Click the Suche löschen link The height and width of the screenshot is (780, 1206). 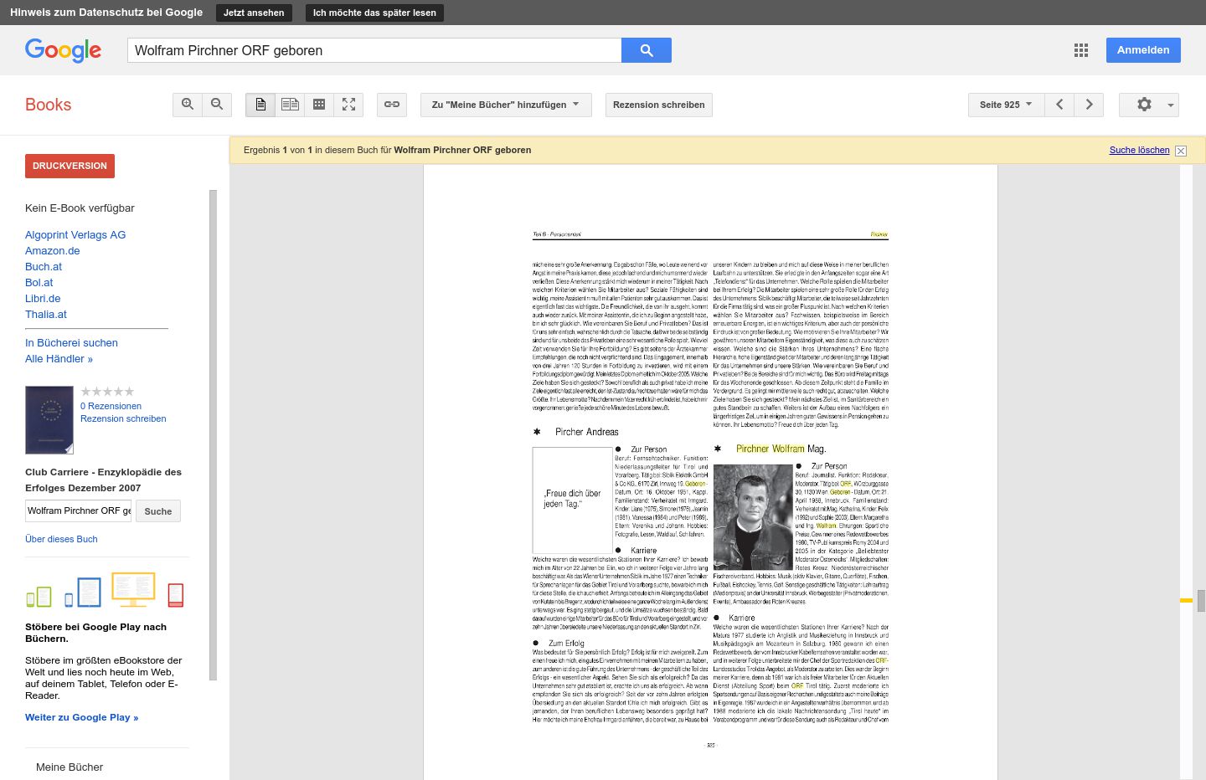pyautogui.click(x=1139, y=150)
